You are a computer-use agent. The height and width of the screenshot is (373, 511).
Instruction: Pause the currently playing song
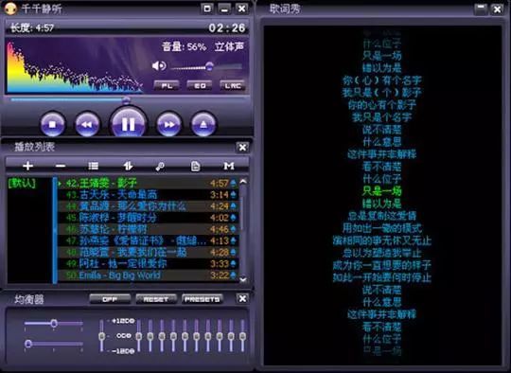pyautogui.click(x=128, y=123)
